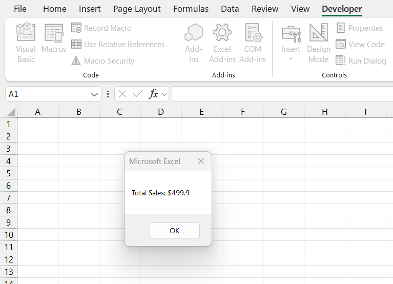Select column A header
The image size is (393, 284).
click(37, 112)
